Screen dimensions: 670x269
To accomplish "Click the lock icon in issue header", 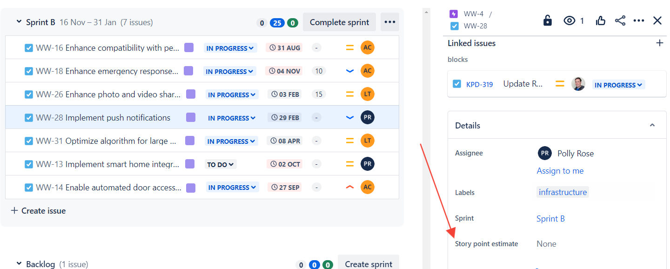I will [x=548, y=20].
